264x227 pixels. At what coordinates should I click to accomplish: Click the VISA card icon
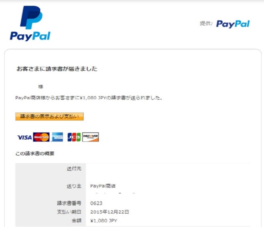[24, 137]
